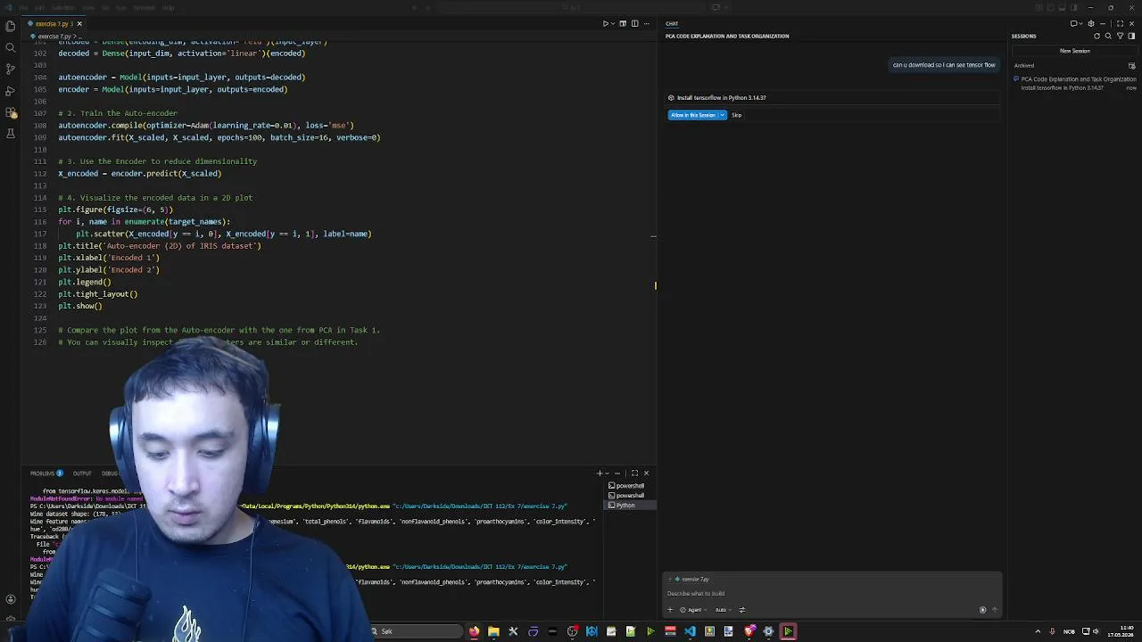Open Visual Studio Code taskbar icon

click(690, 631)
